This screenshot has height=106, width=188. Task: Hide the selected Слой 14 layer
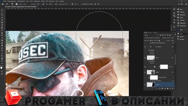point(145,85)
